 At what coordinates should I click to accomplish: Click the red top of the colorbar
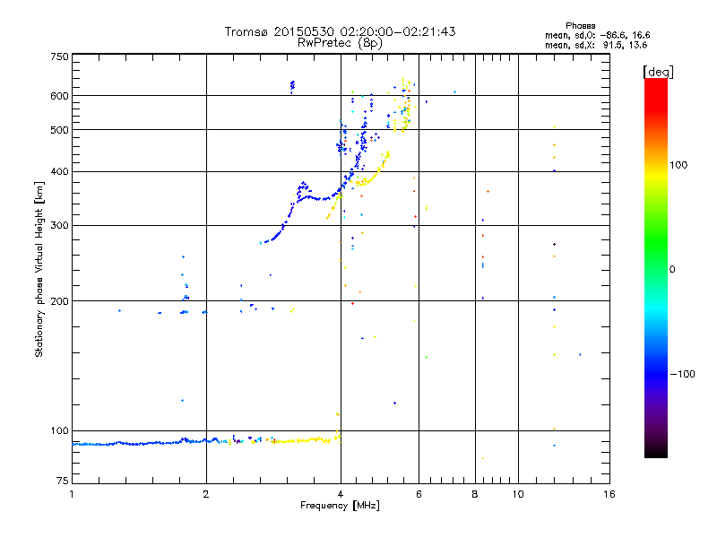click(655, 83)
